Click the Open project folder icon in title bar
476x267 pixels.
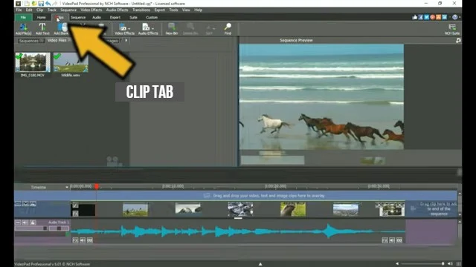34,3
